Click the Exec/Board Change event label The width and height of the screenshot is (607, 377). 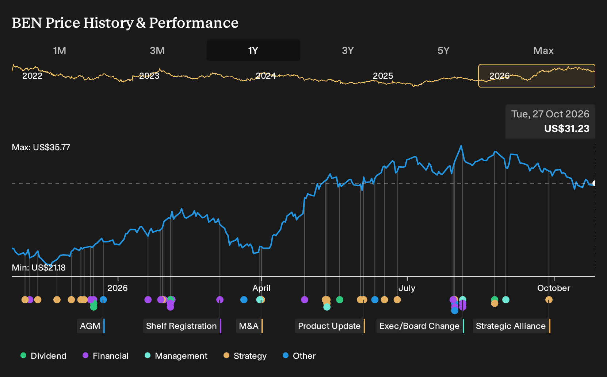tap(420, 326)
